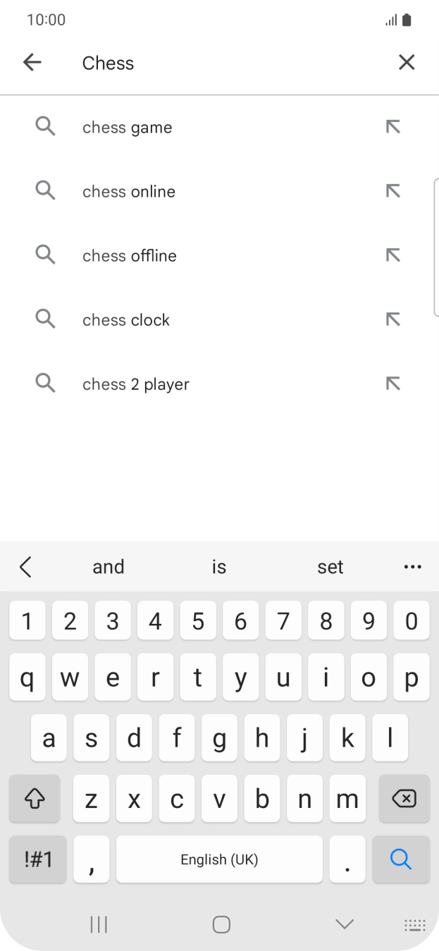This screenshot has height=951, width=439.
Task: Select the suggestion chess offline
Action: click(129, 255)
